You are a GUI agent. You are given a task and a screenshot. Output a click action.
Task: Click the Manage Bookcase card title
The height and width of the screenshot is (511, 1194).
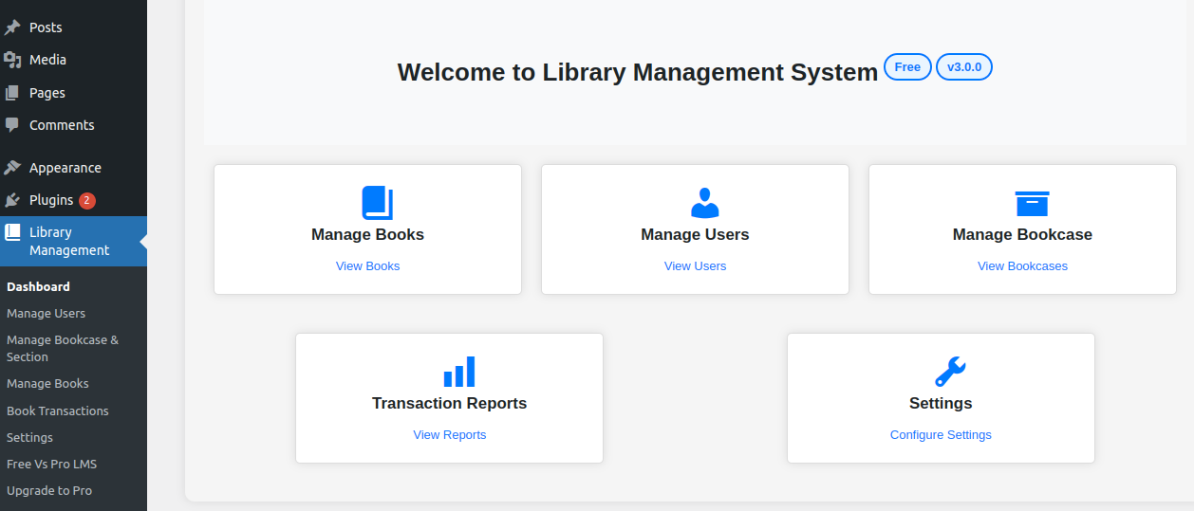coord(1022,234)
